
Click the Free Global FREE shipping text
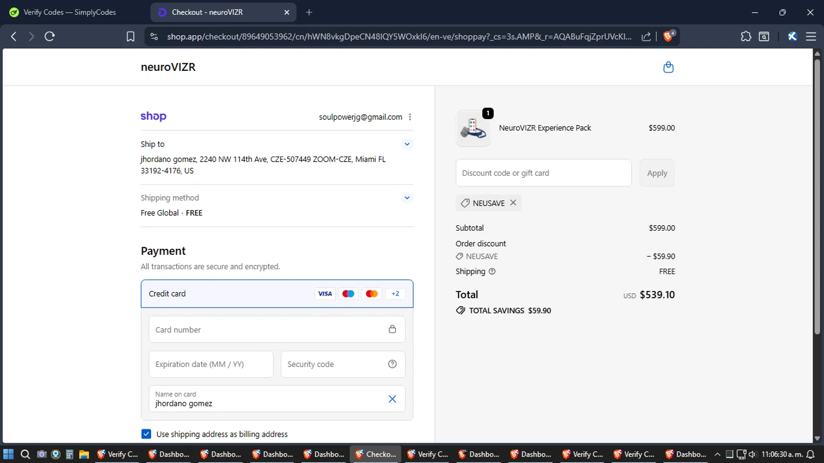pyautogui.click(x=171, y=213)
